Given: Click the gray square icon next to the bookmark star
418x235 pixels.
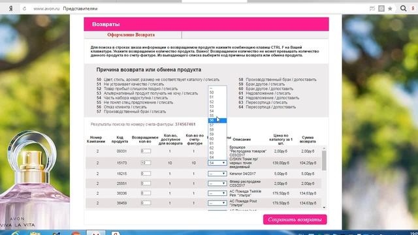Looking at the screenshot, I should coord(381,8).
